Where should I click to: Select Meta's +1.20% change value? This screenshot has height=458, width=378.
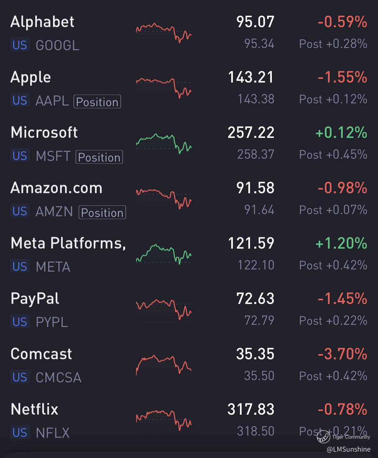coord(341,243)
